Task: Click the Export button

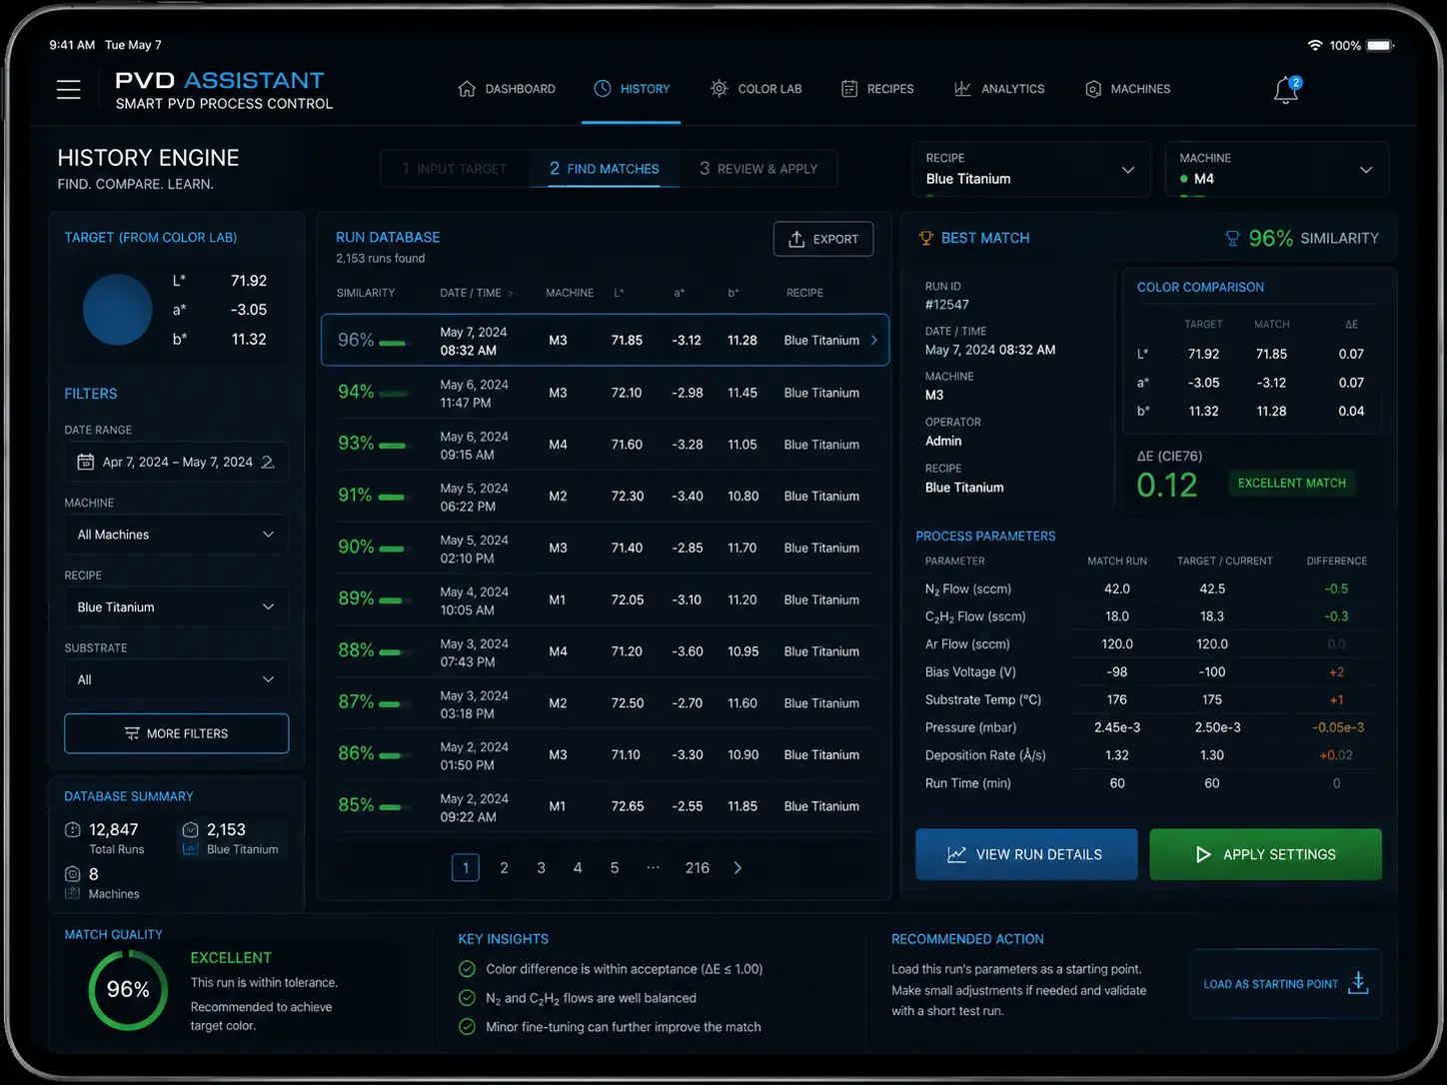Action: (823, 239)
